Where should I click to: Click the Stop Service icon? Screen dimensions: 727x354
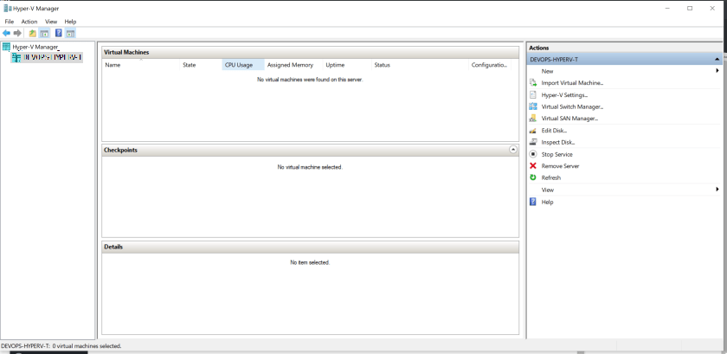pos(533,154)
